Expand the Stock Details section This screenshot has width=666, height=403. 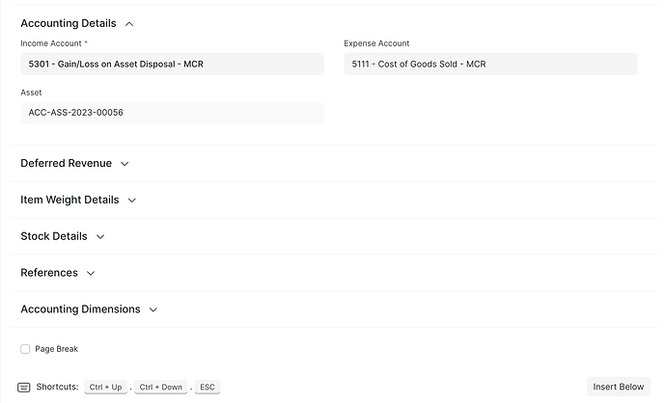point(54,237)
